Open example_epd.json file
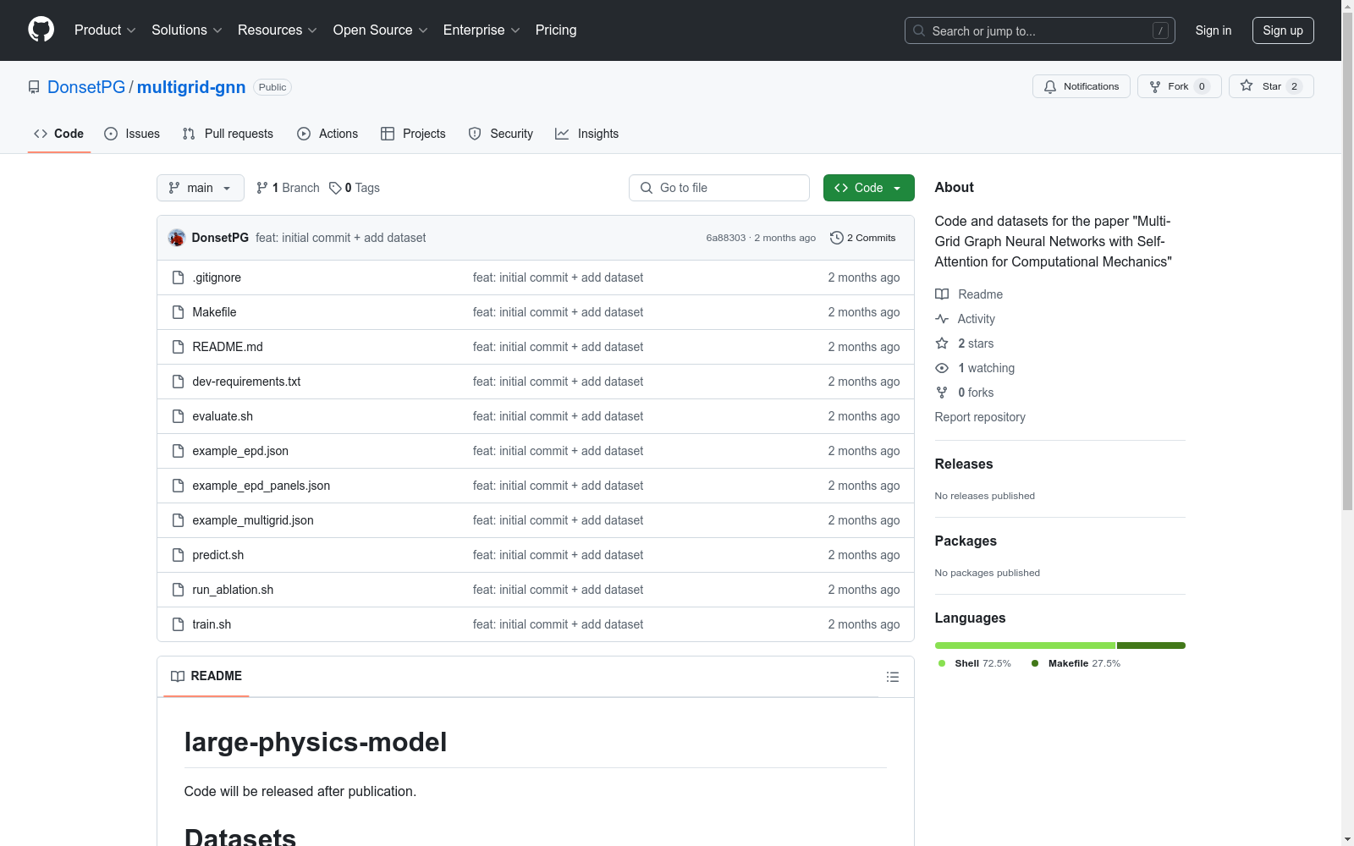The image size is (1354, 846). (x=240, y=451)
